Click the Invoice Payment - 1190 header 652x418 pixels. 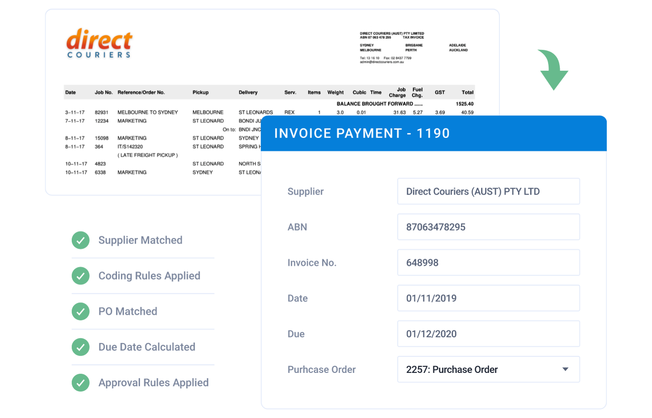434,133
